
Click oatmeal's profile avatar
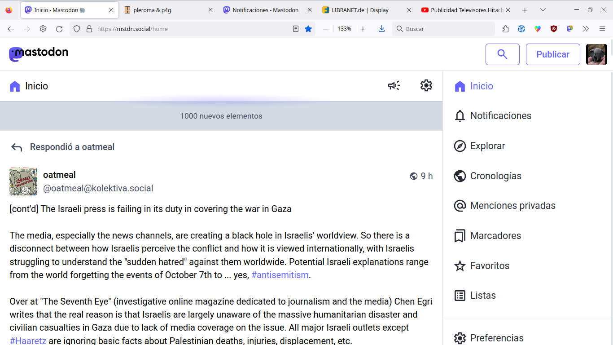(x=23, y=181)
